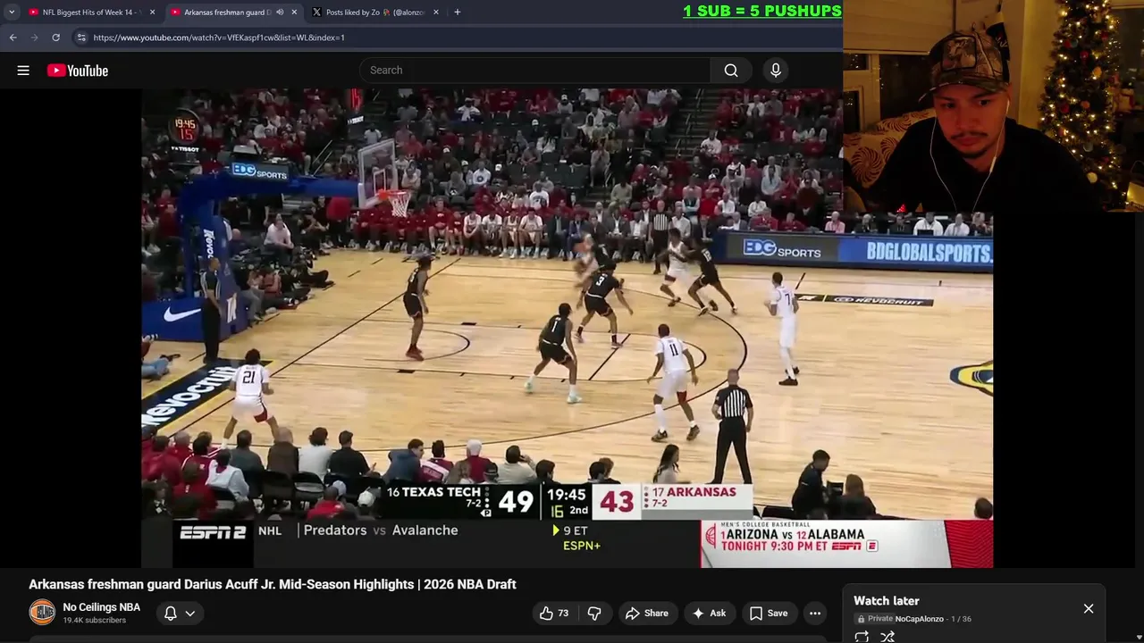Open notification bell dropdown for No Ceilings NBA
The width and height of the screenshot is (1144, 643).
pos(179,614)
